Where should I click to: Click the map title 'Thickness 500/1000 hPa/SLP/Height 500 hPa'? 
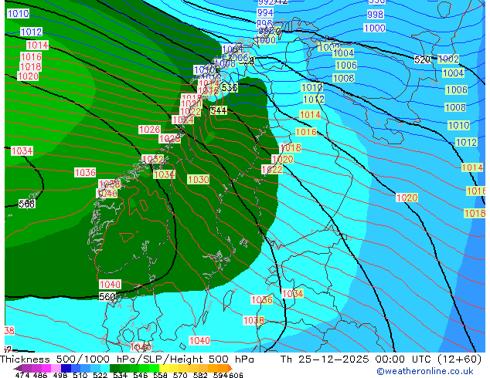127,359
